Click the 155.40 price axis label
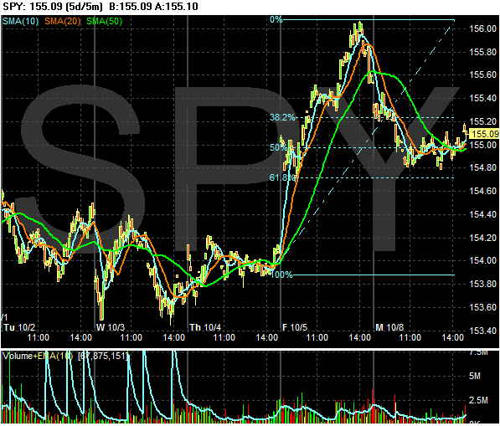 [482, 98]
